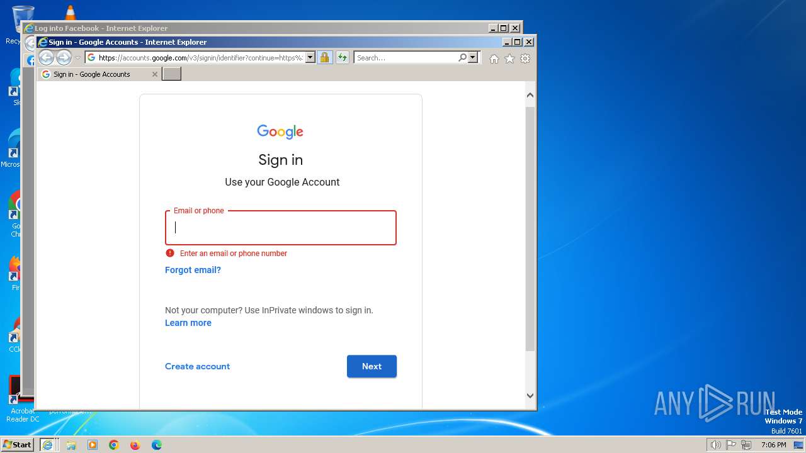Click the 7:06 PM clock

pyautogui.click(x=773, y=445)
